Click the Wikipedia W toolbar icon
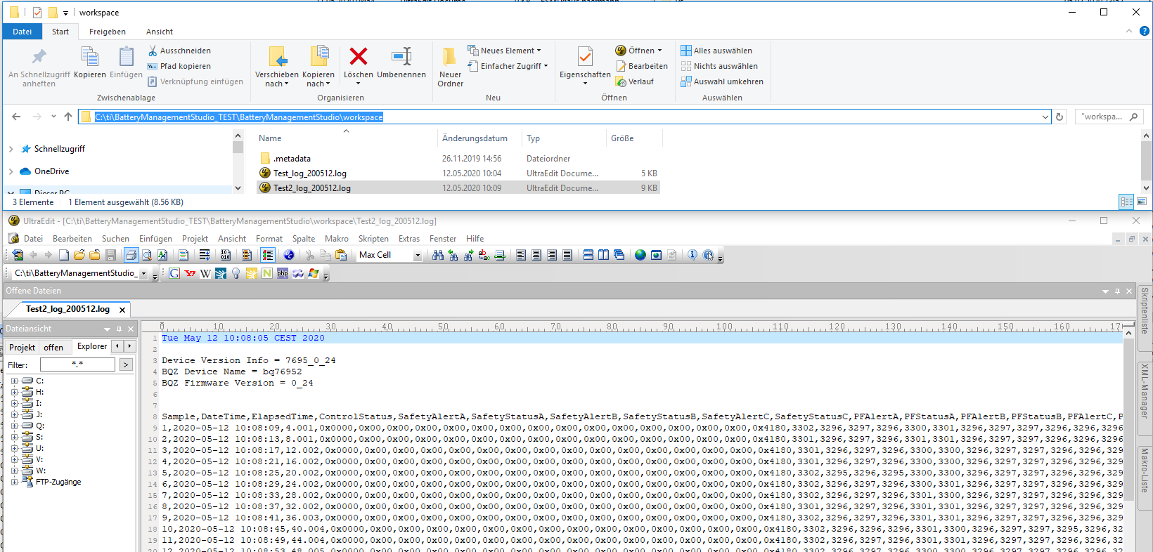 pyautogui.click(x=205, y=273)
